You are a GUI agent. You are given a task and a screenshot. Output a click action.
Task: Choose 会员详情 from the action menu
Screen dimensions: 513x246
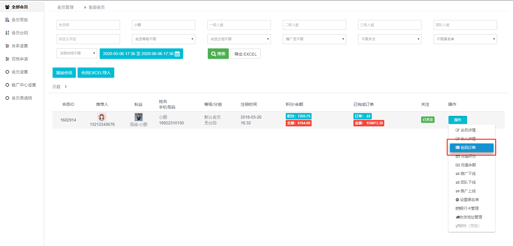(471, 130)
